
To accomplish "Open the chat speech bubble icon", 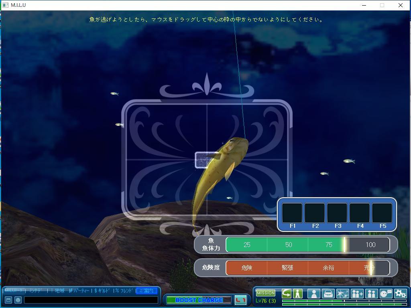I will (386, 294).
